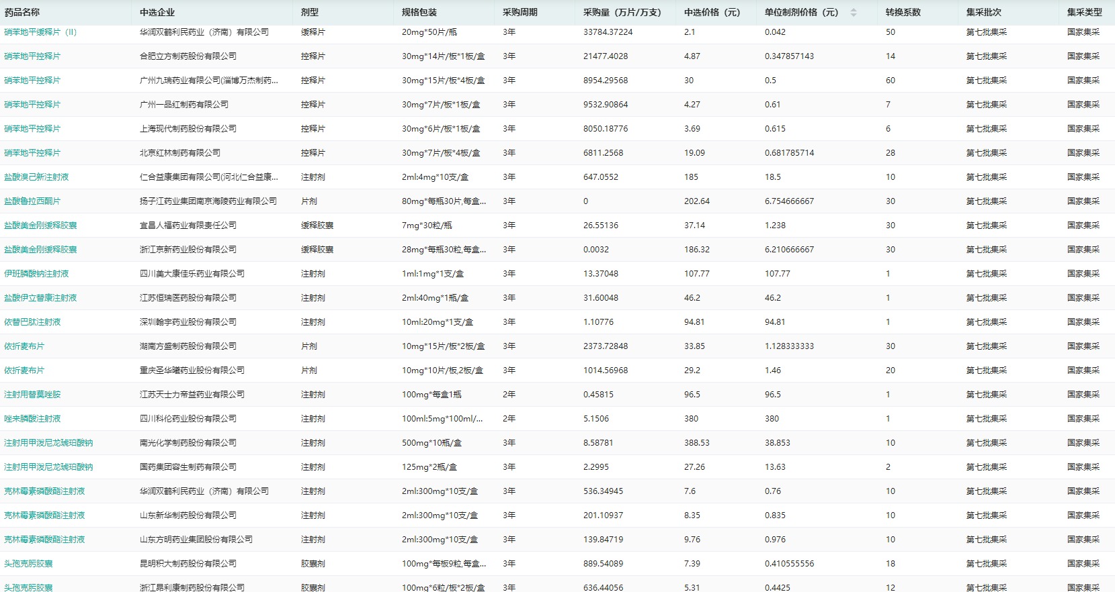The width and height of the screenshot is (1115, 592).
Task: Open the 唑来膦酸注射液 drug link
Action: (x=32, y=419)
